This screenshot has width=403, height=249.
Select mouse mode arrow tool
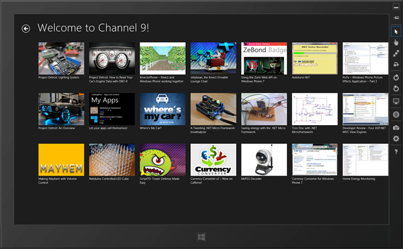(x=396, y=31)
